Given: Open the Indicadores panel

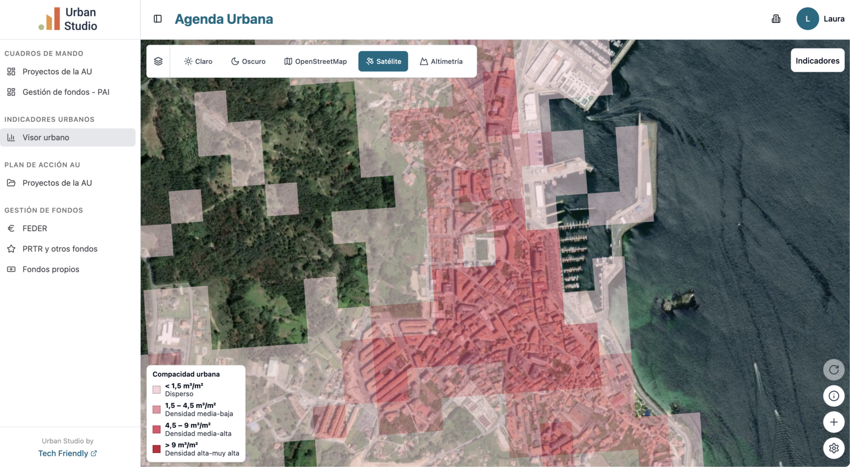Looking at the screenshot, I should coord(817,60).
